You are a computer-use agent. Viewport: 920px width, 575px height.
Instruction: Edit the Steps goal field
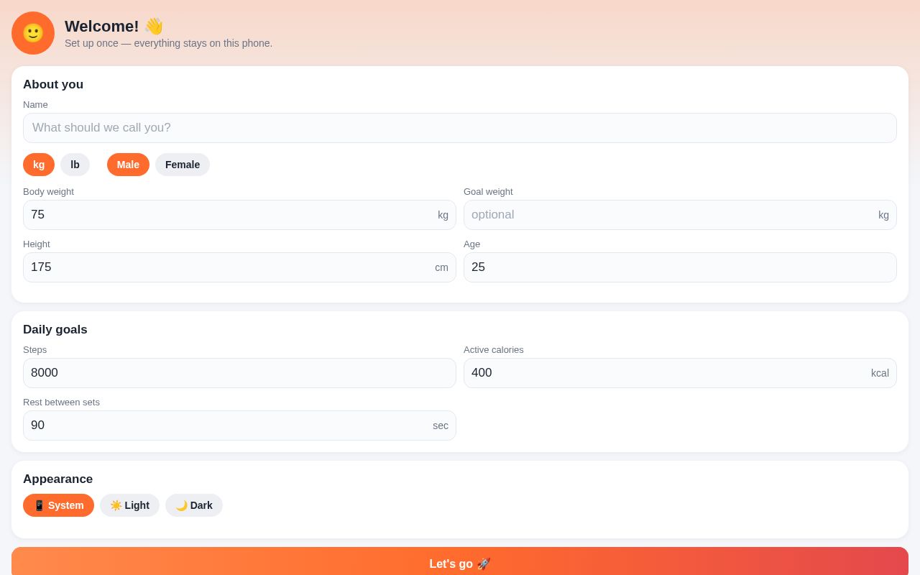[x=239, y=373]
